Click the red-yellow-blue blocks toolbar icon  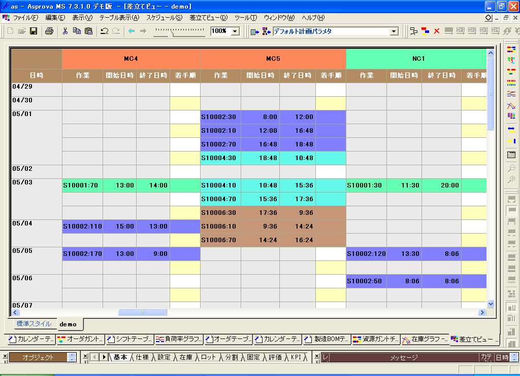tap(425, 31)
